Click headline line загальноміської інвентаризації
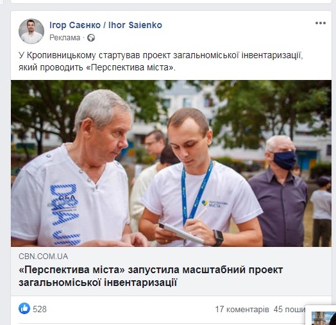The width and height of the screenshot is (336, 325). point(97,283)
